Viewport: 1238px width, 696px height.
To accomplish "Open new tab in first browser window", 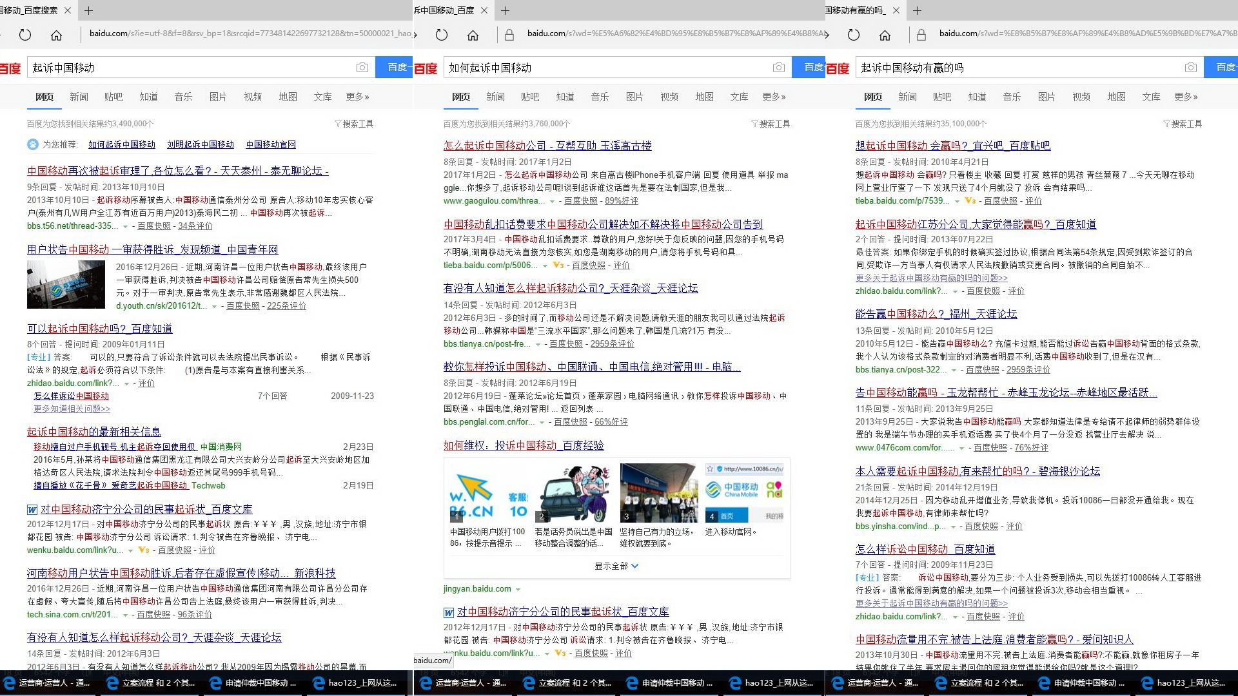I will [x=89, y=10].
